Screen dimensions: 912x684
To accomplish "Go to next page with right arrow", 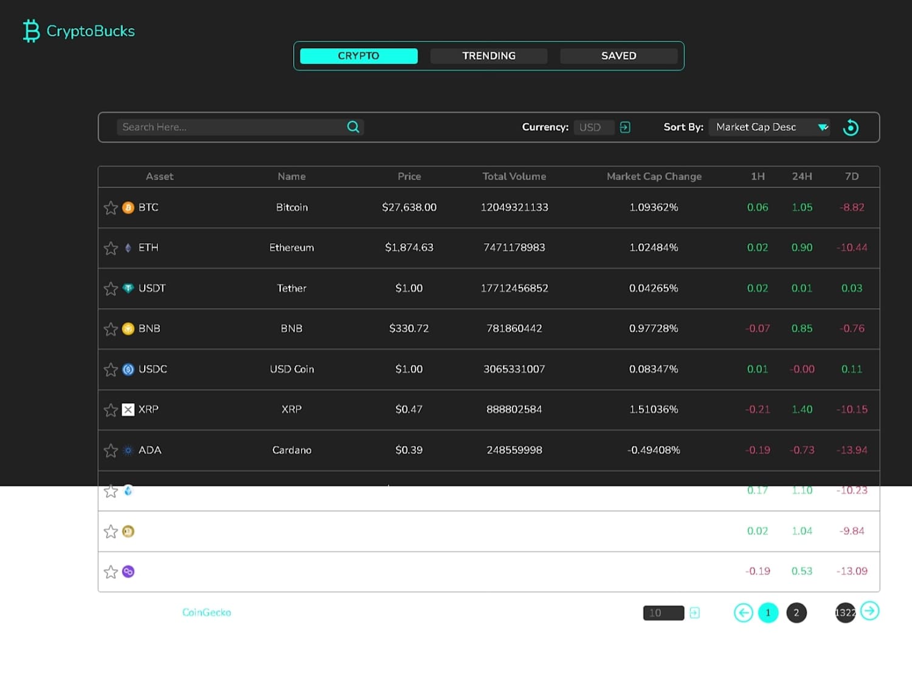I will click(870, 610).
